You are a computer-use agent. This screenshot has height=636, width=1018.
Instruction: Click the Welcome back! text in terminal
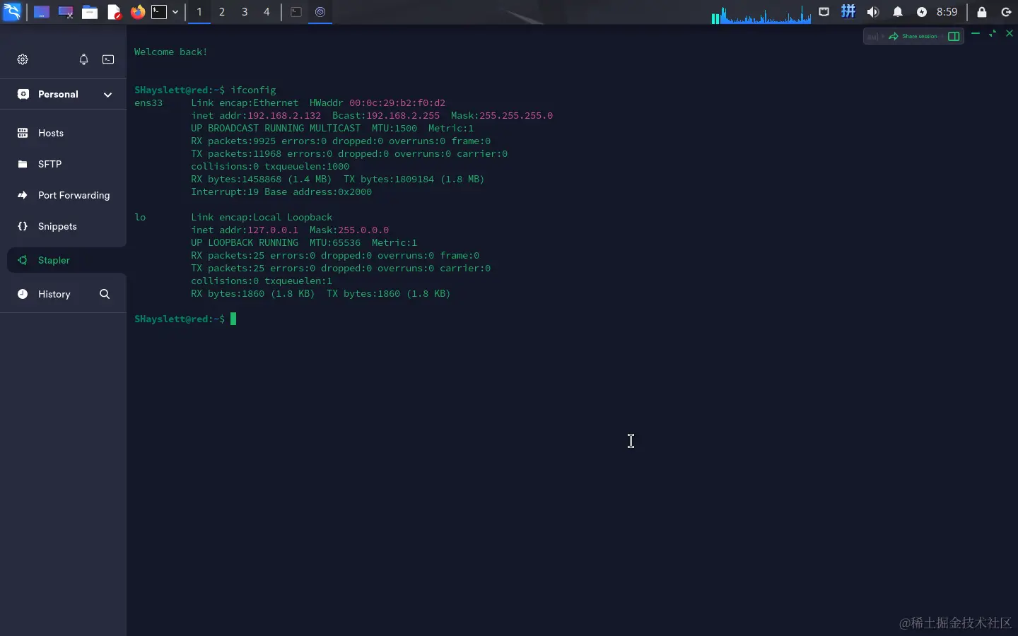(171, 52)
